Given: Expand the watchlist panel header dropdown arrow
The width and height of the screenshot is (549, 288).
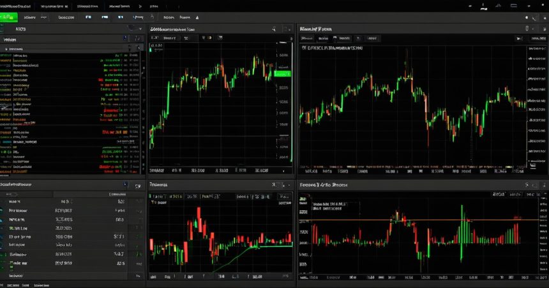Looking at the screenshot, I should [140, 29].
